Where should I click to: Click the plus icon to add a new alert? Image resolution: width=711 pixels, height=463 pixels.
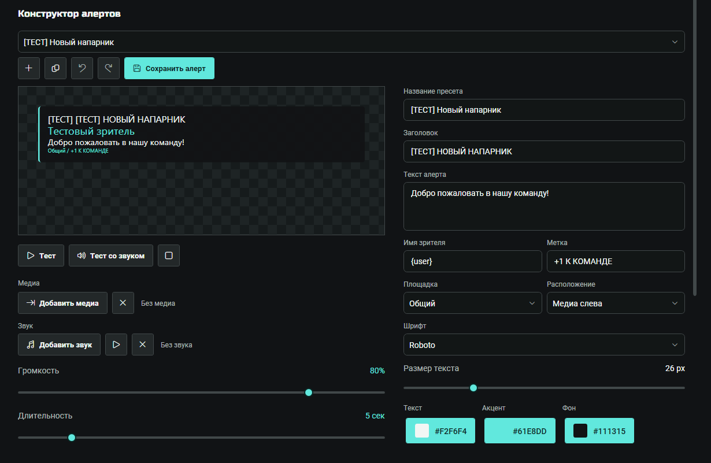[29, 68]
